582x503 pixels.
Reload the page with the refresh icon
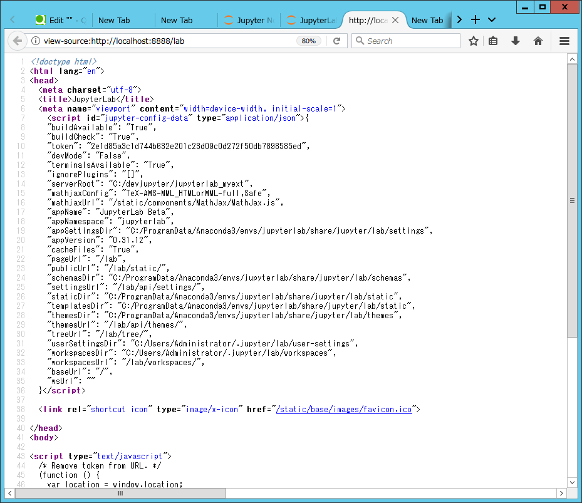pyautogui.click(x=336, y=41)
